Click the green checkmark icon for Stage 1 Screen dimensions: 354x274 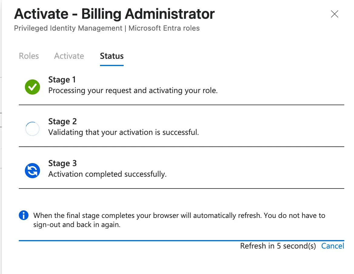(x=32, y=87)
